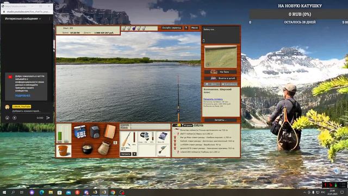Open Google Chrome from taskbar

pyautogui.click(x=113, y=192)
